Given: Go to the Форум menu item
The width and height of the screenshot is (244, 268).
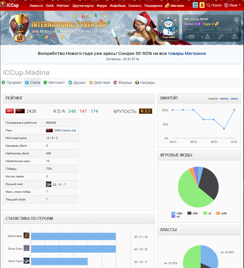Looking at the screenshot, I should (x=102, y=6).
